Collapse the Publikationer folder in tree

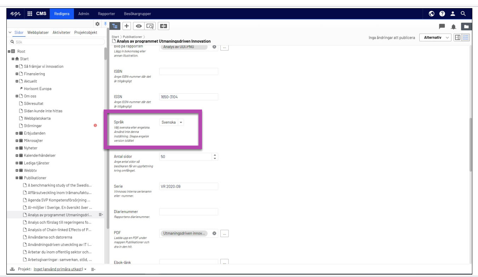(x=17, y=178)
